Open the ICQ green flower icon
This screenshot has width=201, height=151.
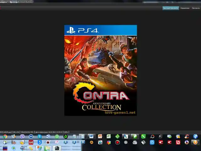(x=66, y=136)
